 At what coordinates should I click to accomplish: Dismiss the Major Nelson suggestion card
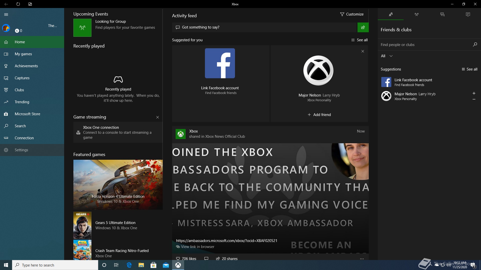point(363,51)
